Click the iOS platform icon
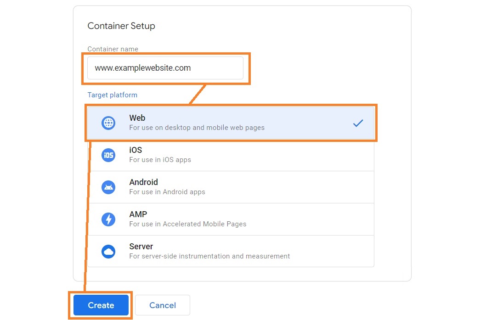The image size is (497, 320). click(108, 155)
